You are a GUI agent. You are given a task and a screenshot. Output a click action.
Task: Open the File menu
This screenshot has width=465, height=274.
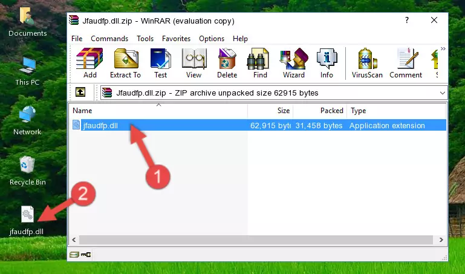pos(77,39)
